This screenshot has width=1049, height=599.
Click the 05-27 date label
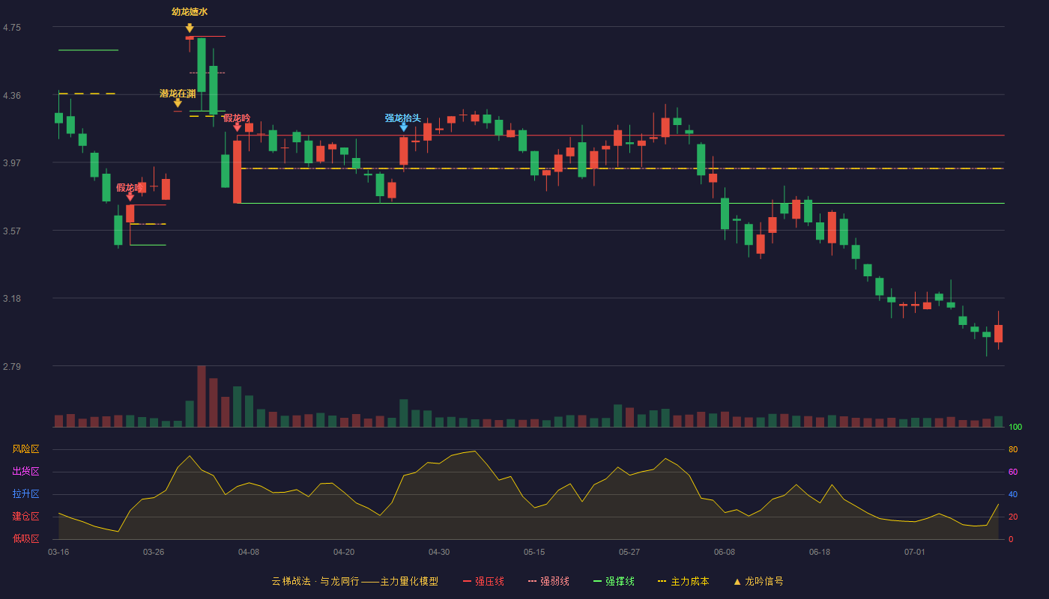tap(629, 552)
